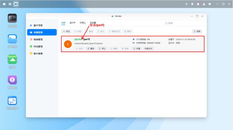The height and width of the screenshot is (130, 233).
Task: Switch to the 全部 tab
Action: (63, 23)
